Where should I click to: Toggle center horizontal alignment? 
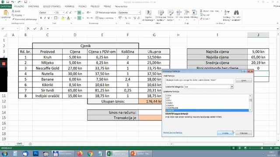tap(79, 18)
